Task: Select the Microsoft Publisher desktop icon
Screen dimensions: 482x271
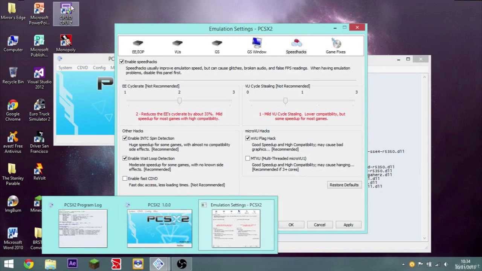Action: coord(39,46)
